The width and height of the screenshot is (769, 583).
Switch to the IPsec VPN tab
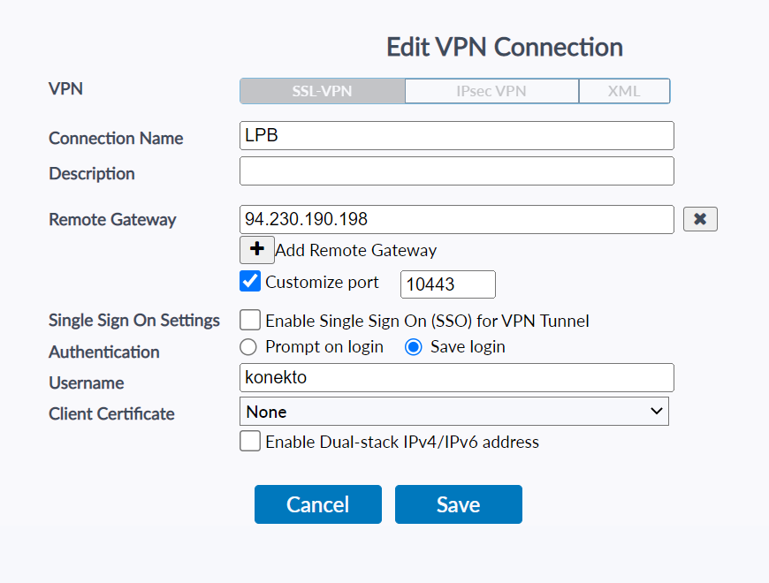pos(491,91)
